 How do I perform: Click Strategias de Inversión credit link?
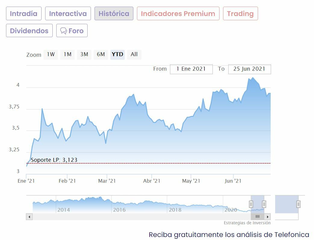click(247, 223)
